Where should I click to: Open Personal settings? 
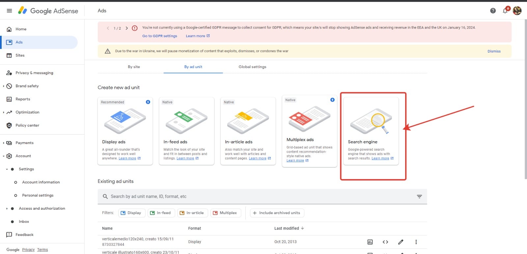(38, 195)
